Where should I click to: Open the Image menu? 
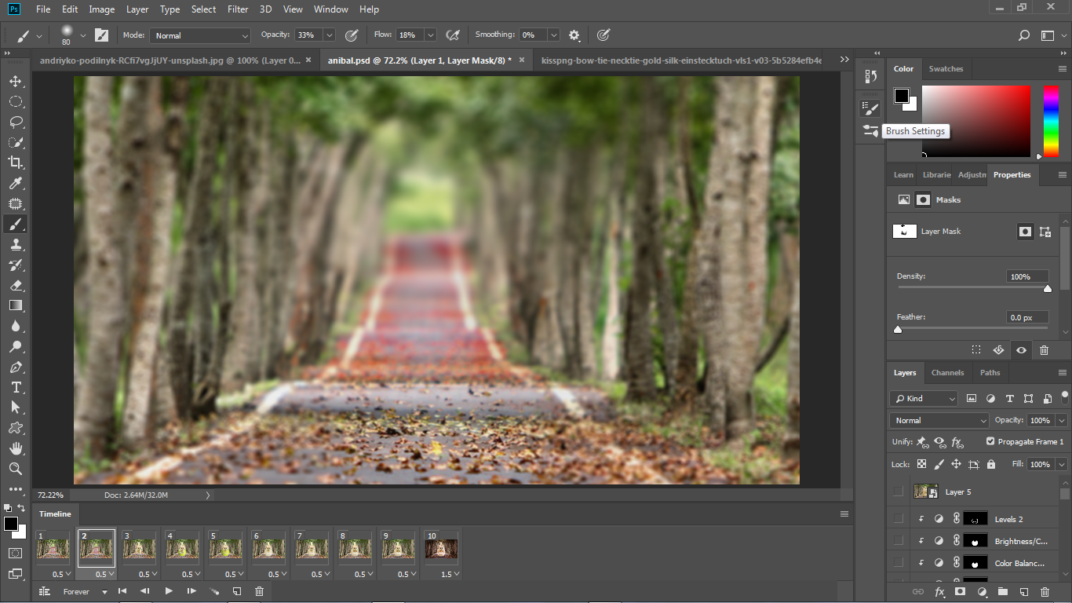(x=102, y=9)
